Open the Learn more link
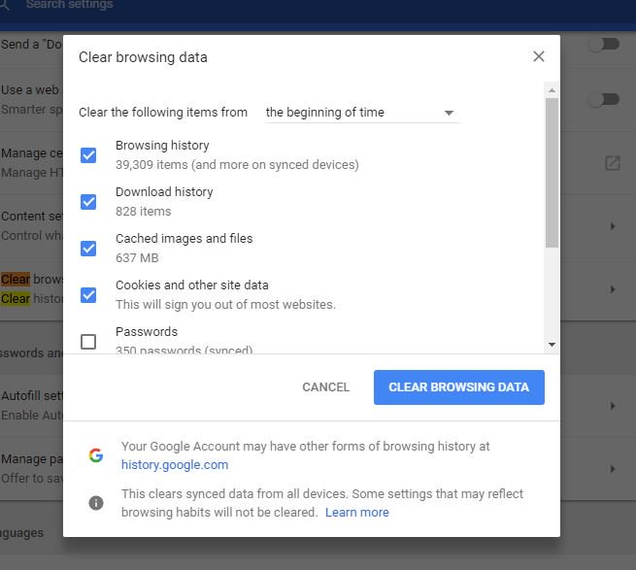 point(357,512)
